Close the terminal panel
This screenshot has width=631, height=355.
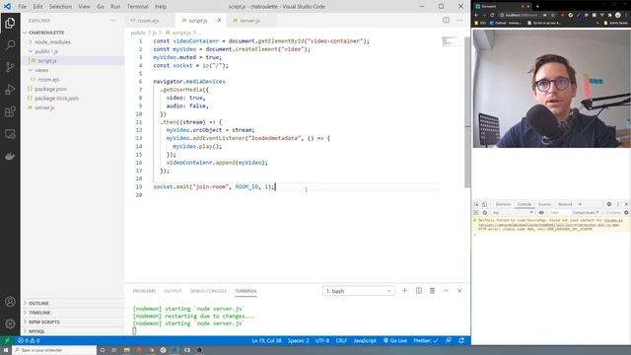click(x=459, y=291)
